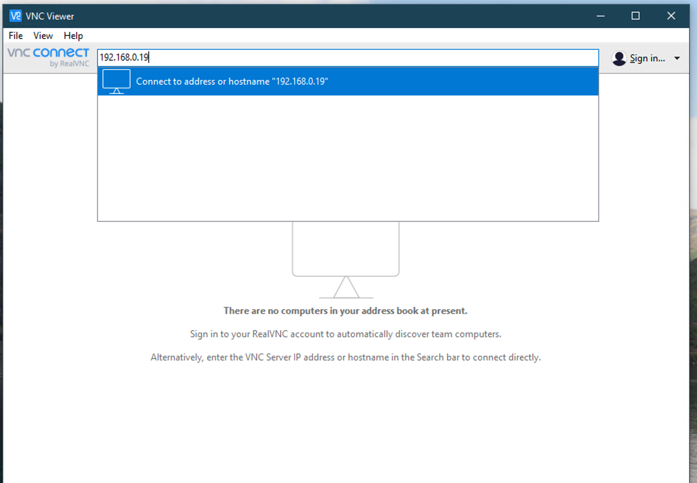Click the VNC Connect by RealVNC logo

pos(49,57)
